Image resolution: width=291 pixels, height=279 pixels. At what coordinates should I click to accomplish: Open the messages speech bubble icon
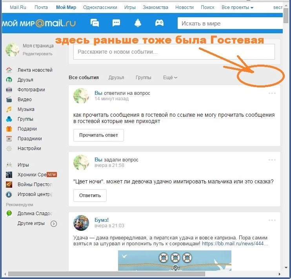click(116, 23)
